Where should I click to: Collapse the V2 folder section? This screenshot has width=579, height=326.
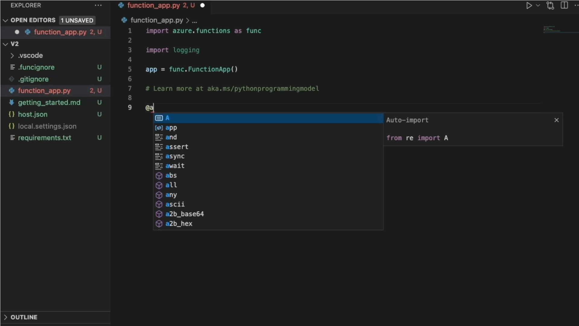pyautogui.click(x=5, y=44)
